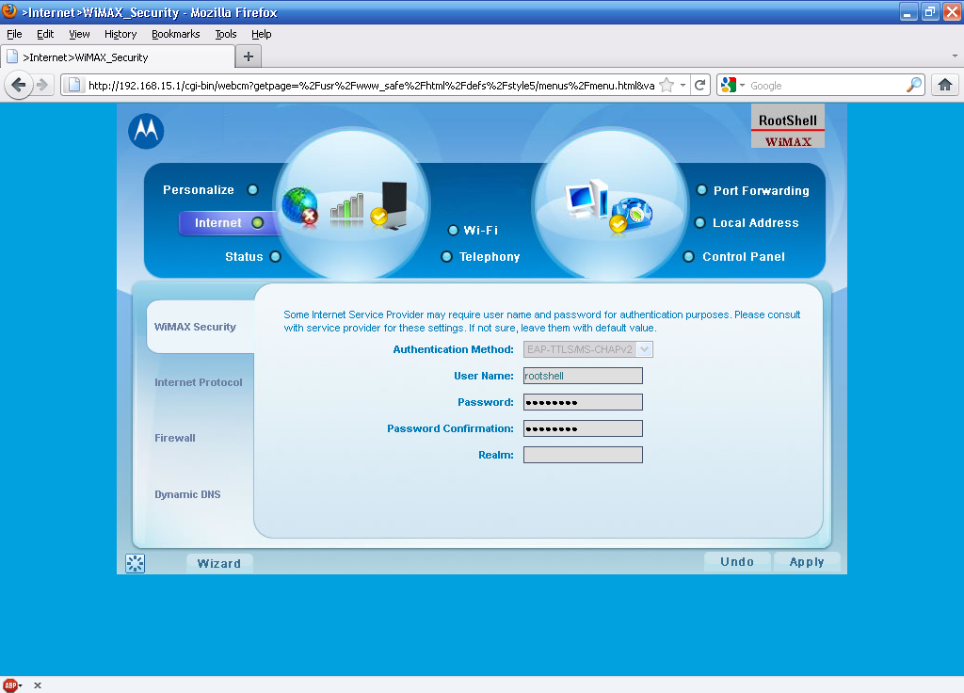Click the Adblock Plus ABP icon
This screenshot has height=693, width=964.
(9, 685)
